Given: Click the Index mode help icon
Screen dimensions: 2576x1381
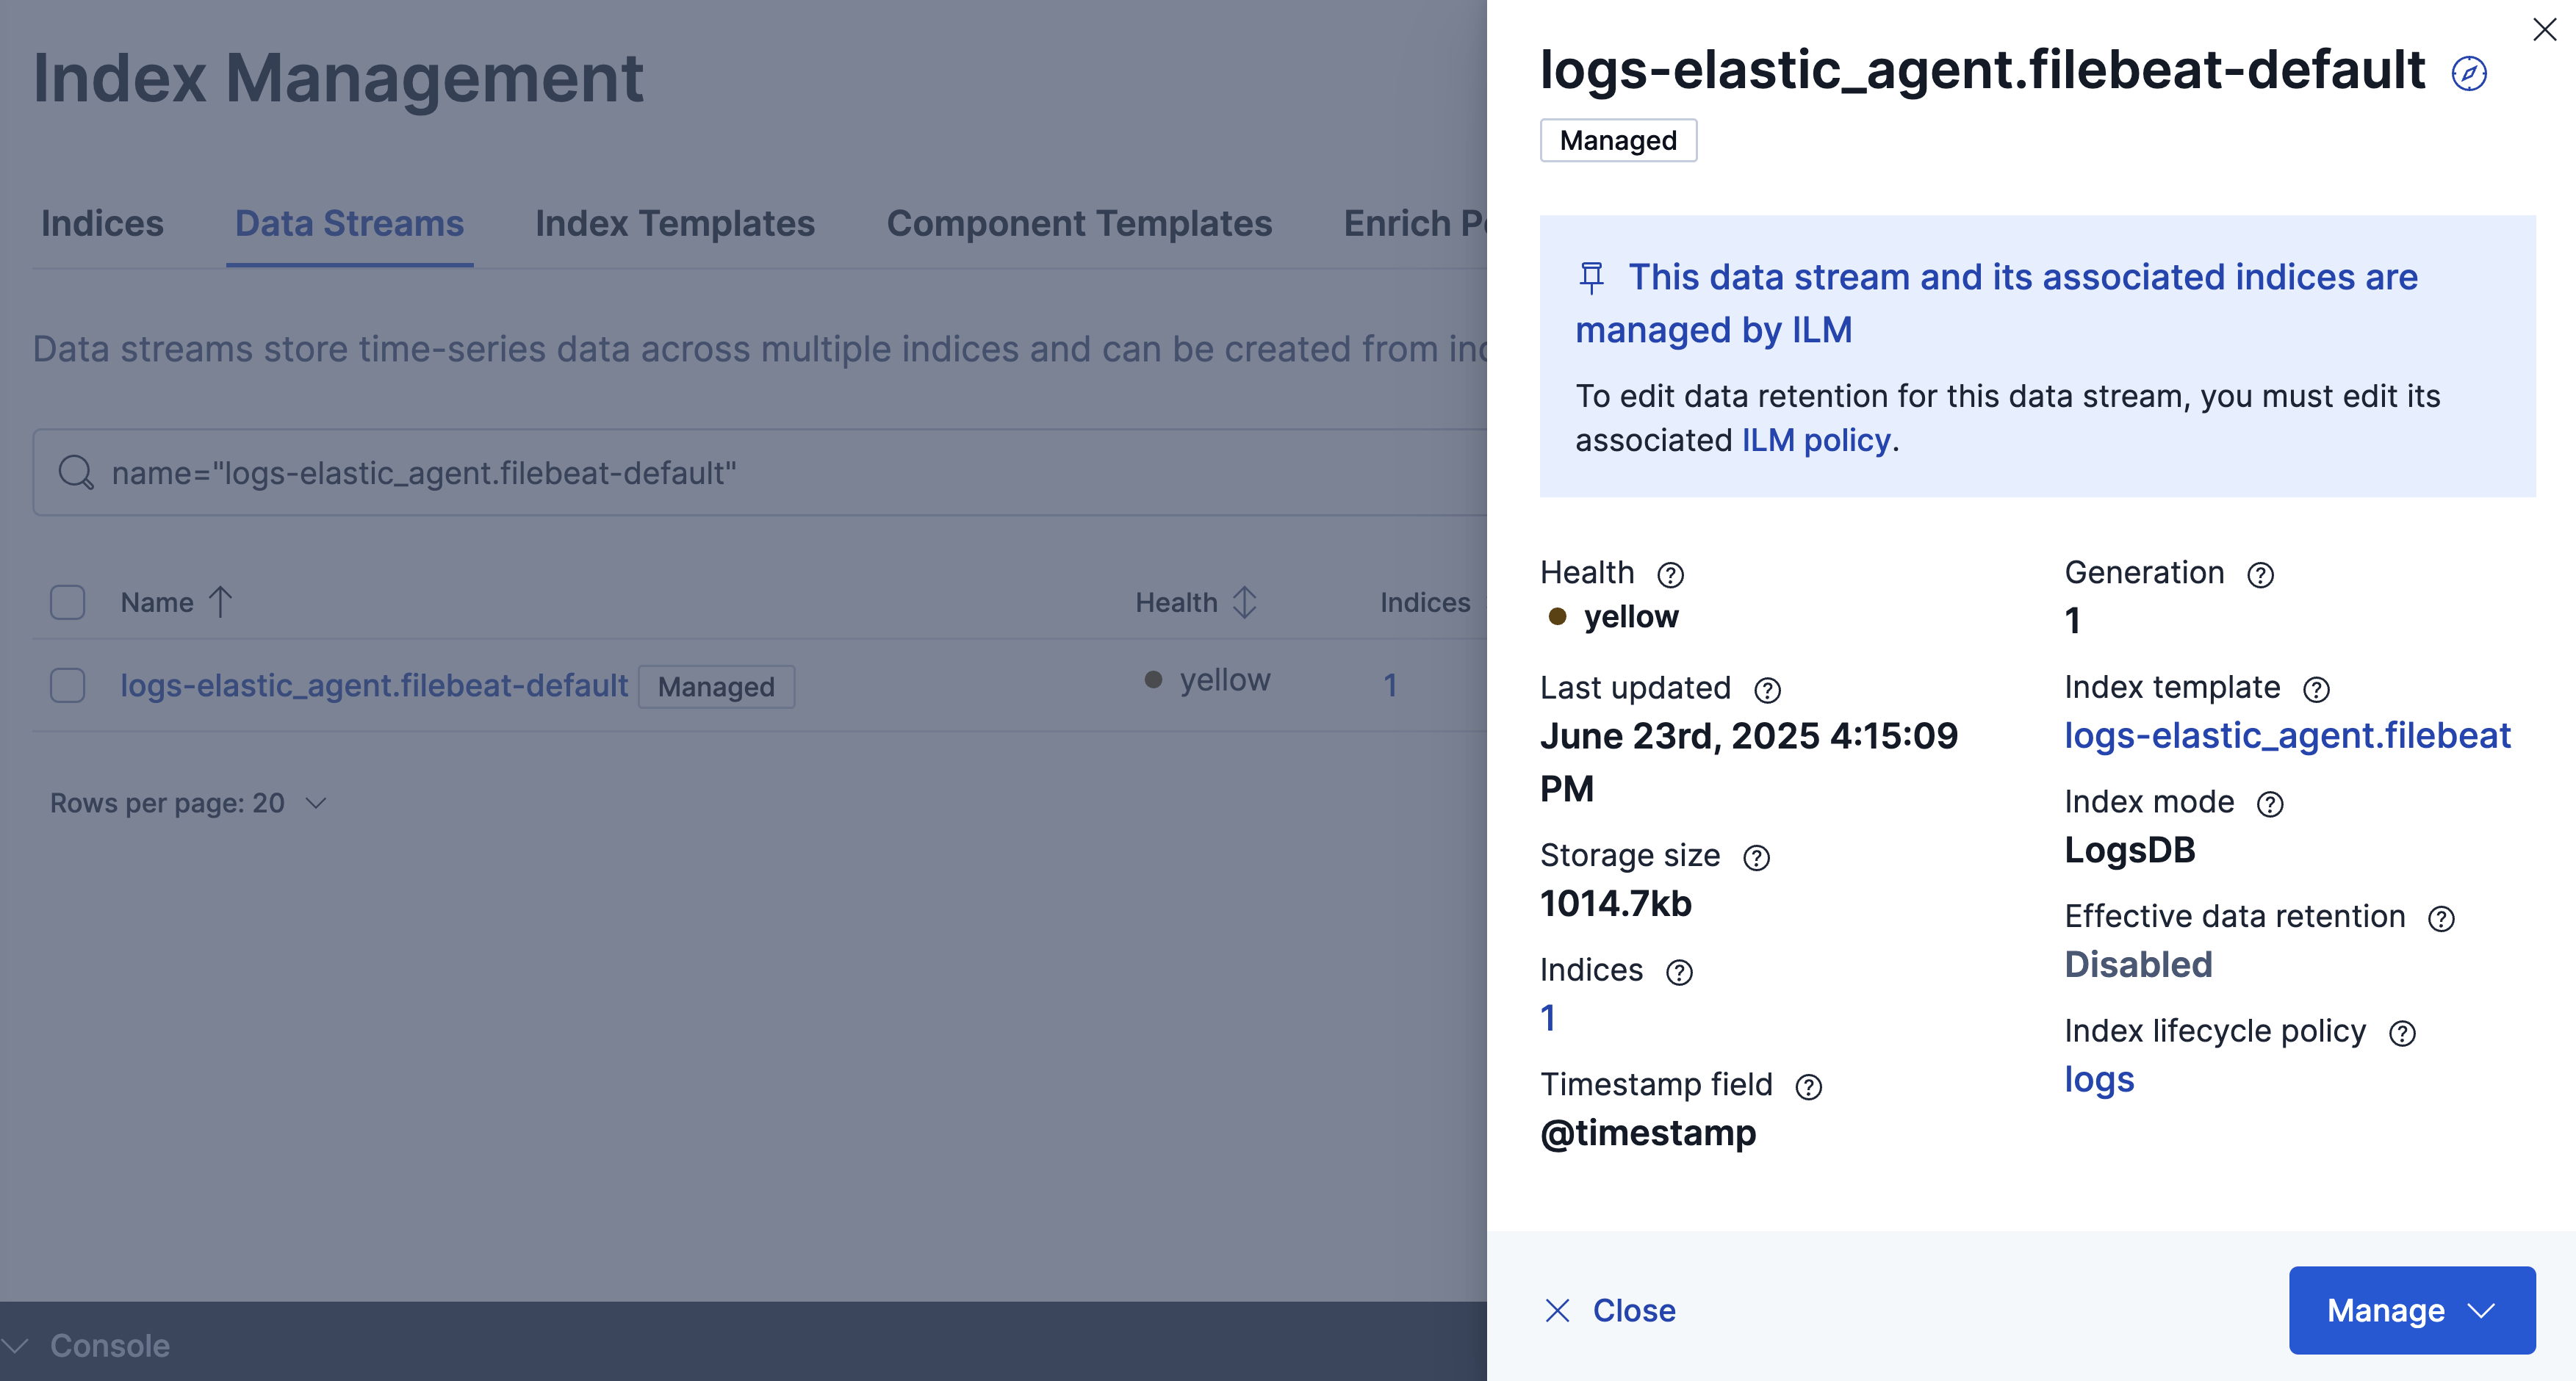Looking at the screenshot, I should click(x=2270, y=803).
